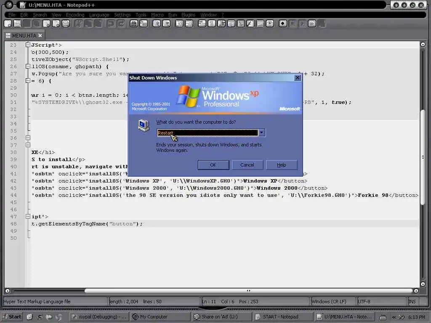Click line number 48 in the margin

(13, 224)
